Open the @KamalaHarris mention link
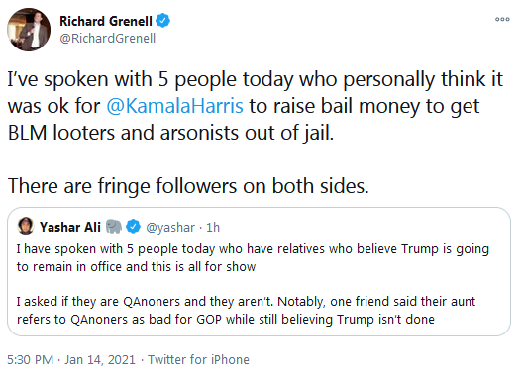 tap(174, 106)
